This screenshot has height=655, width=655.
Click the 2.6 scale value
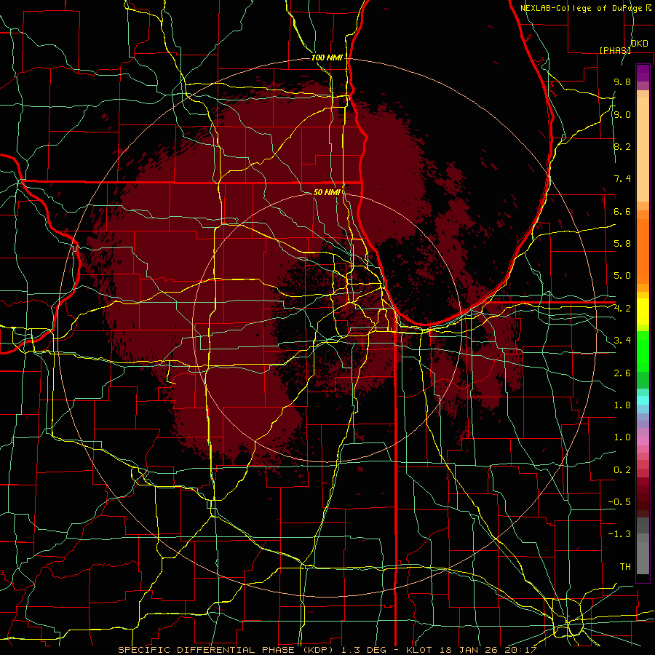click(x=622, y=373)
